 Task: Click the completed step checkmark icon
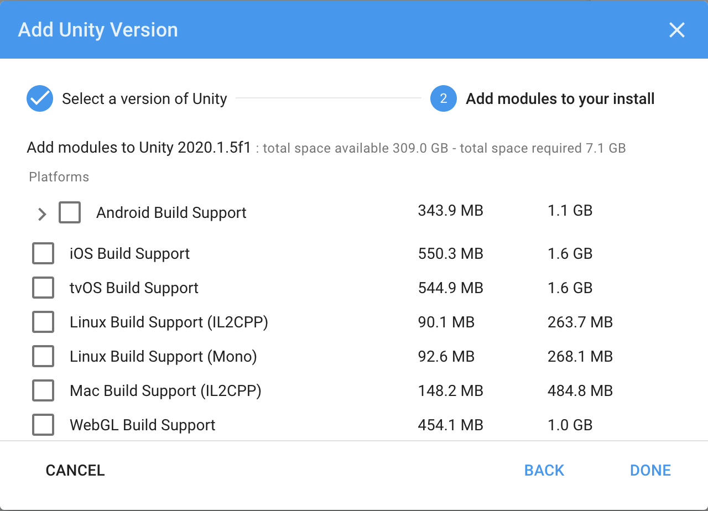coord(40,99)
